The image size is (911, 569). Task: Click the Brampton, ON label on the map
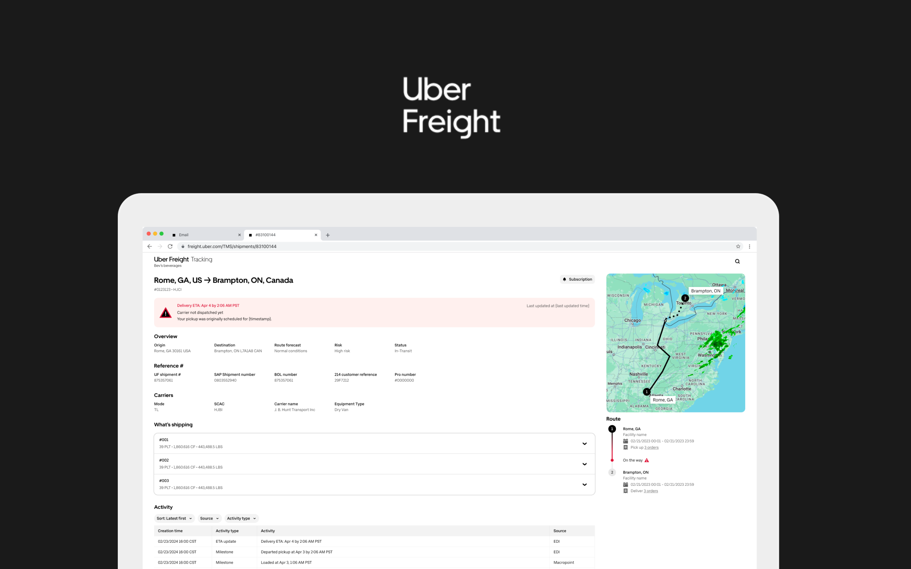click(705, 291)
